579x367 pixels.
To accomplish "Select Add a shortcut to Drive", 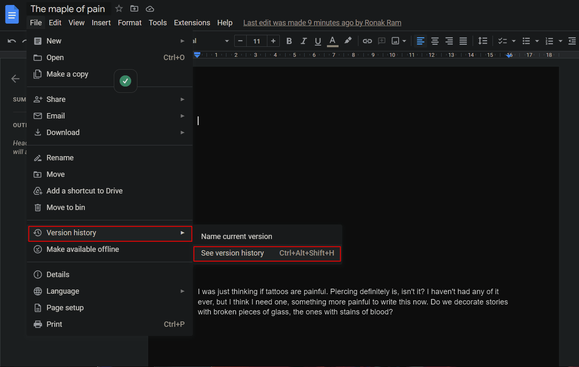I will pyautogui.click(x=110, y=191).
